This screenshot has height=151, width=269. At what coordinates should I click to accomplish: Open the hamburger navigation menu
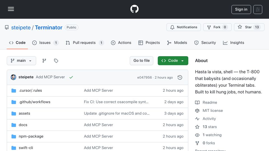tap(11, 9)
